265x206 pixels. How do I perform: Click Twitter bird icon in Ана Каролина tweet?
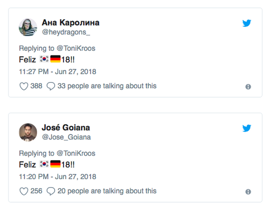(x=247, y=23)
